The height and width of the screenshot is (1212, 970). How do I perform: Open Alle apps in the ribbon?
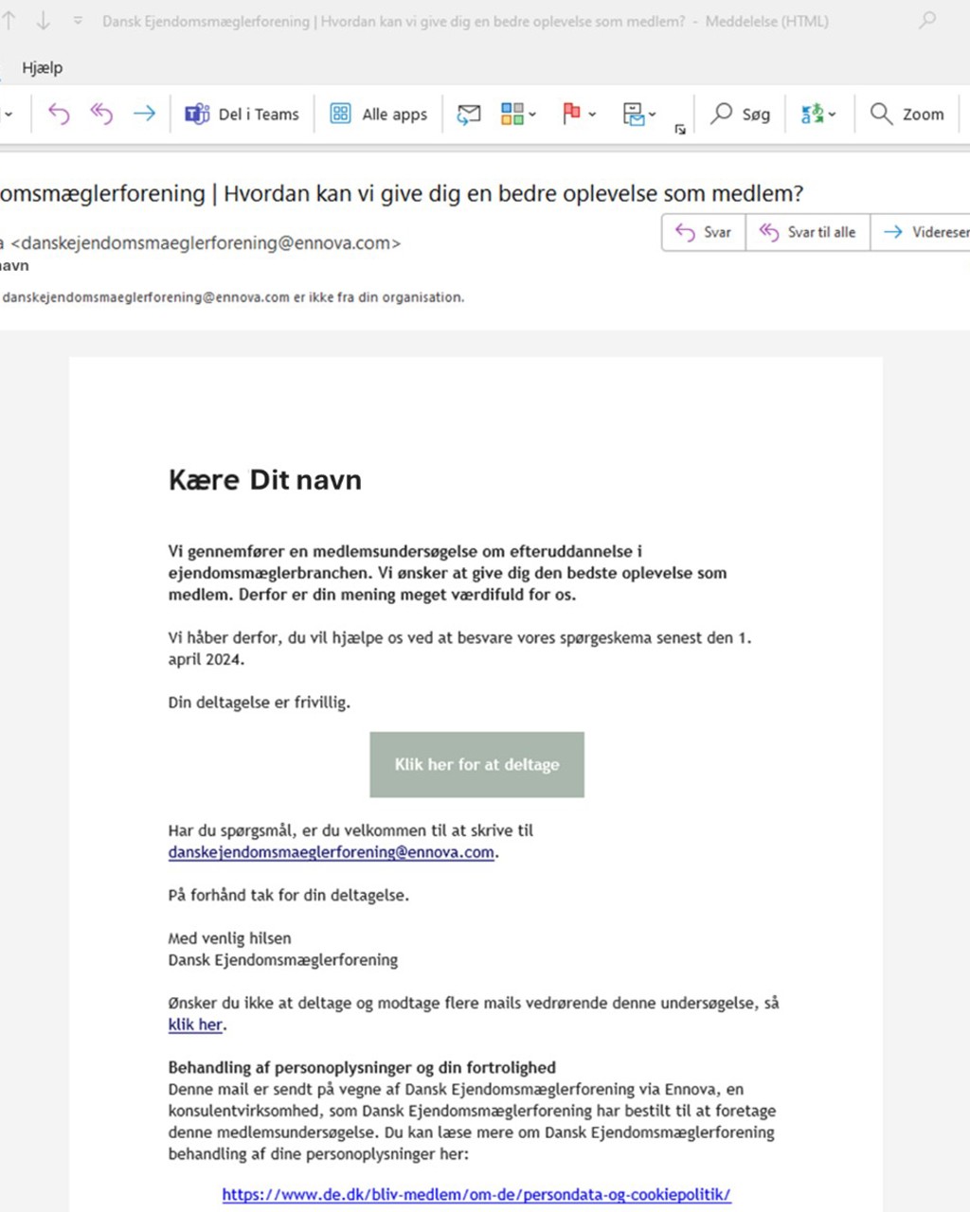tap(379, 115)
